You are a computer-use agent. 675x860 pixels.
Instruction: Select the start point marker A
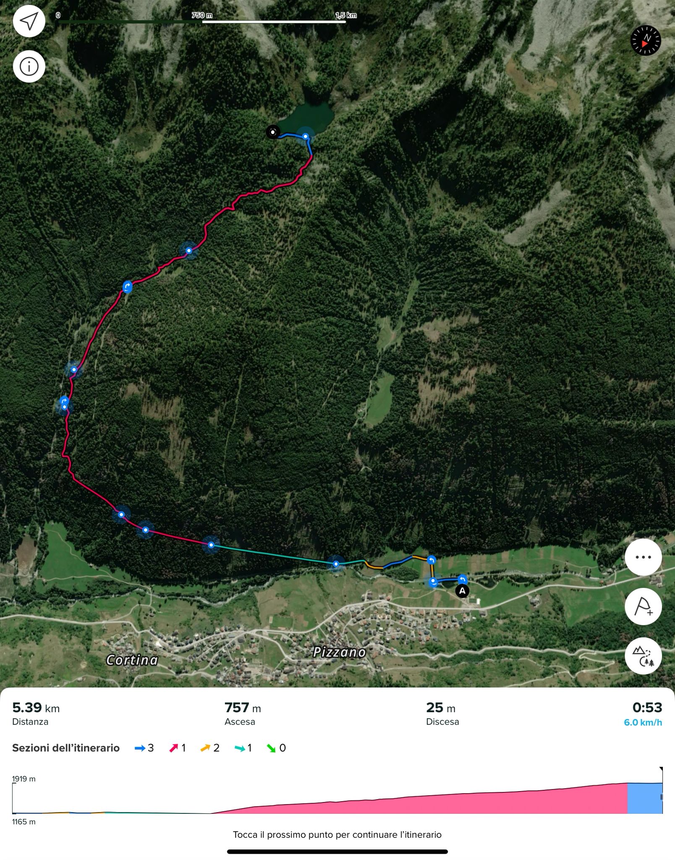tap(462, 591)
